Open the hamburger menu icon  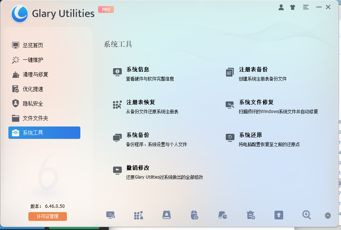coord(306,7)
